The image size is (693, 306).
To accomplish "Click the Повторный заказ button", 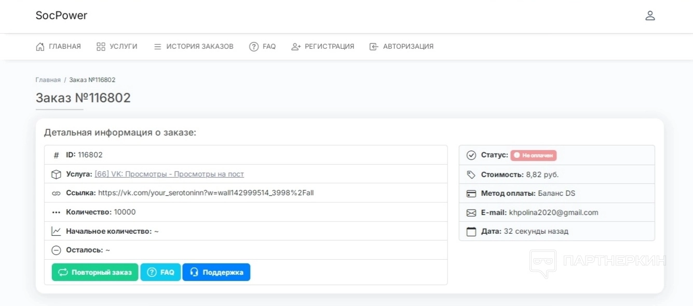I will (95, 272).
